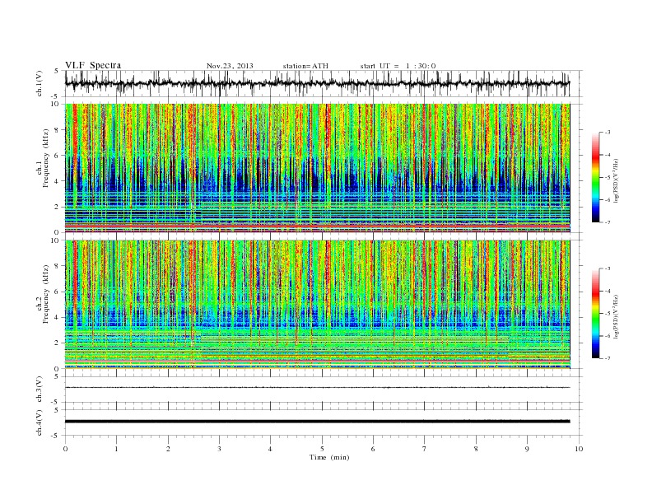The height and width of the screenshot is (504, 652).
Task: Click the "4" kHz tick on ch.2 spectrogram
Action: coord(57,318)
